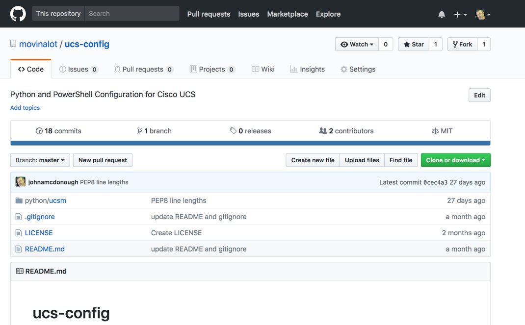Screen dimensions: 525x325
Task: Click the README.md header book icon
Action: pyautogui.click(x=20, y=271)
